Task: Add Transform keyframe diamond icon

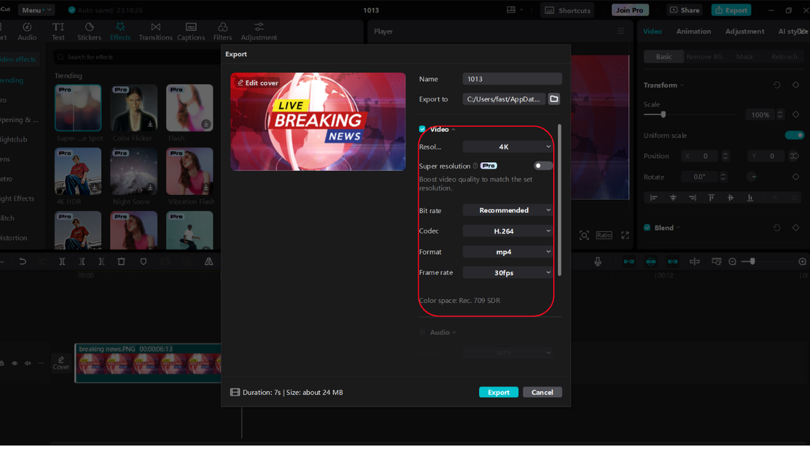Action: [796, 85]
